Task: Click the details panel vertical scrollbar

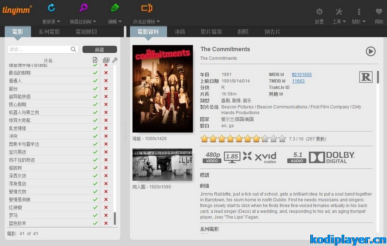Action: tap(378, 77)
